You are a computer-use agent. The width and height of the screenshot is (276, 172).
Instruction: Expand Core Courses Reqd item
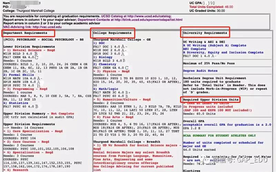26,142
